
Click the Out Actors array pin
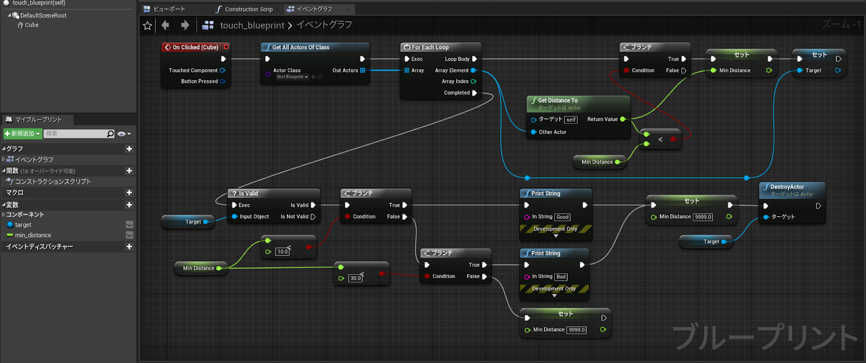[363, 70]
